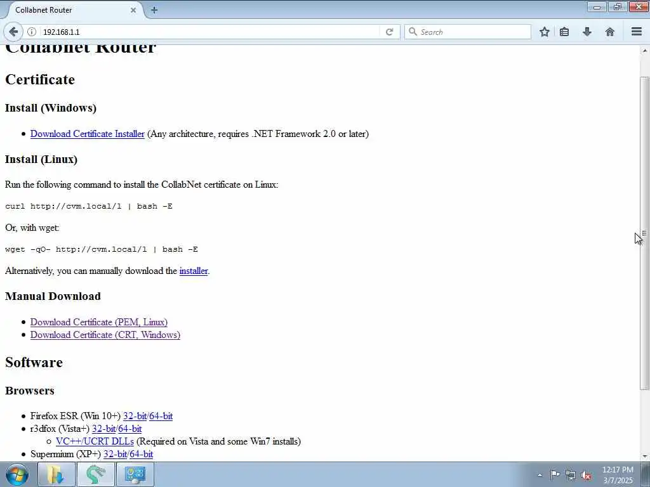Download Firefox ESR 32-bit
This screenshot has height=487, width=650.
click(135, 416)
